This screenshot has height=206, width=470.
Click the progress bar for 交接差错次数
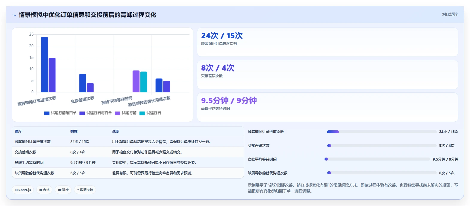coord(382,146)
